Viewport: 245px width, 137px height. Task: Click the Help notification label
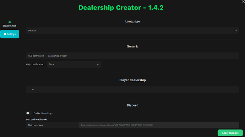coord(35,65)
